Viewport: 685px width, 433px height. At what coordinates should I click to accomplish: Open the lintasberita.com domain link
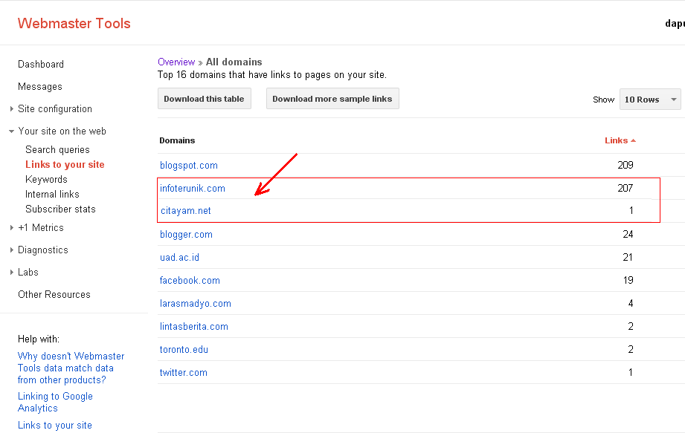(x=194, y=327)
